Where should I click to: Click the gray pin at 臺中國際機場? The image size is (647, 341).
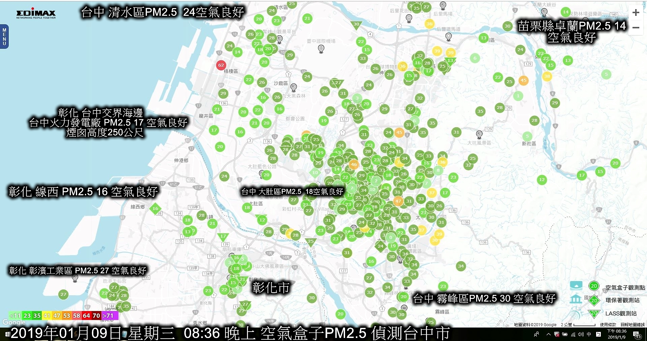tap(321, 49)
